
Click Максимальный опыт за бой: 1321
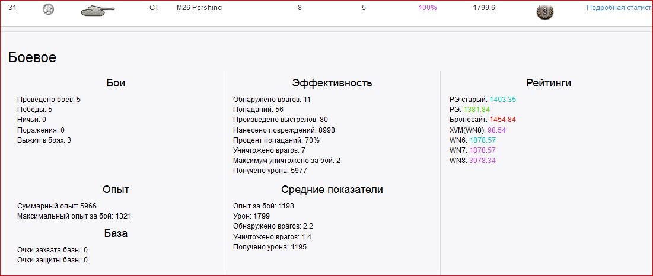[75, 216]
